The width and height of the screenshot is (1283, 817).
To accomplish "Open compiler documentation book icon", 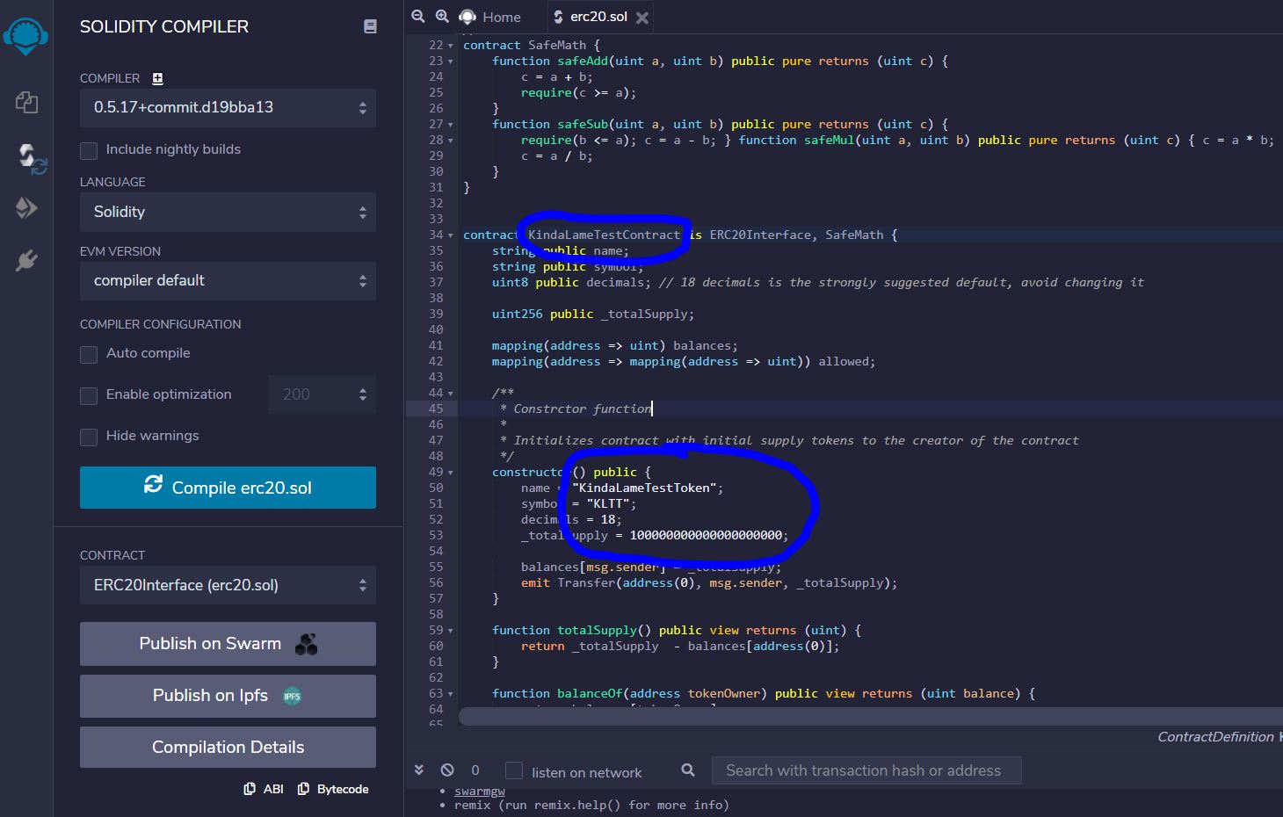I will click(370, 26).
